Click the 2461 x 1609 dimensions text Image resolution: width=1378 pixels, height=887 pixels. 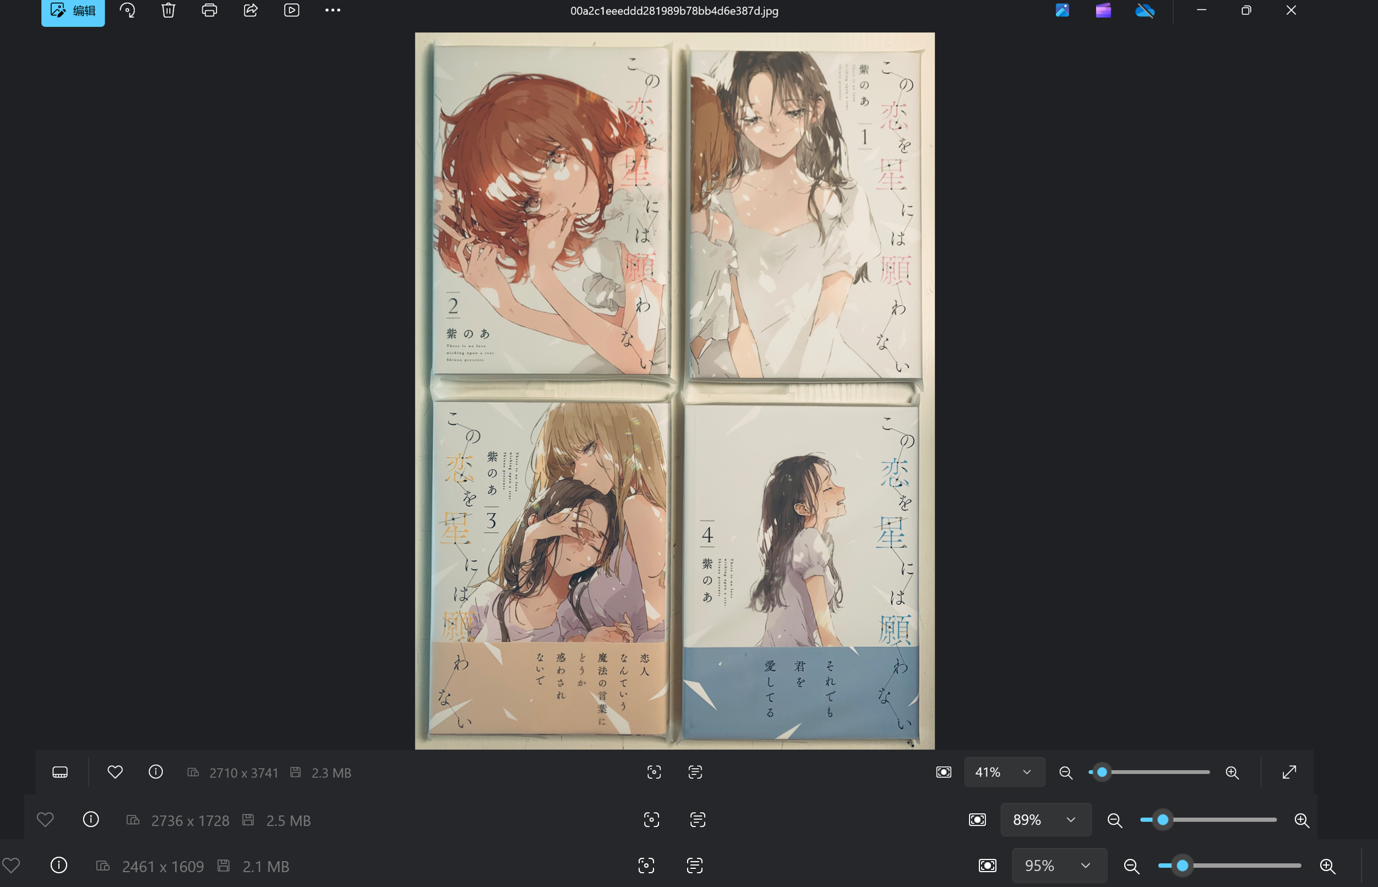coord(163,867)
